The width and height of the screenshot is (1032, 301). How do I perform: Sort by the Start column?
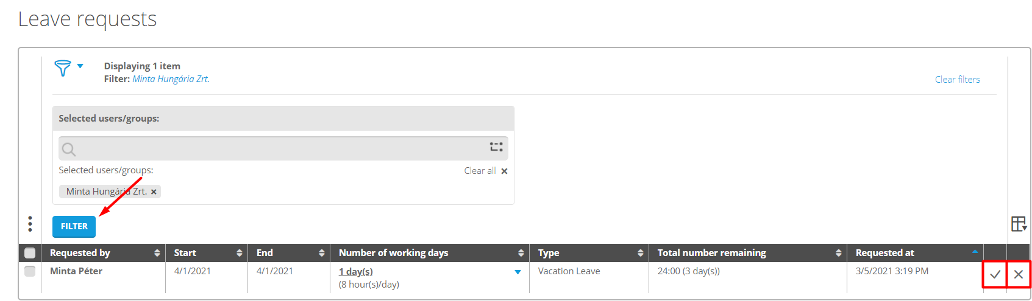tap(240, 253)
